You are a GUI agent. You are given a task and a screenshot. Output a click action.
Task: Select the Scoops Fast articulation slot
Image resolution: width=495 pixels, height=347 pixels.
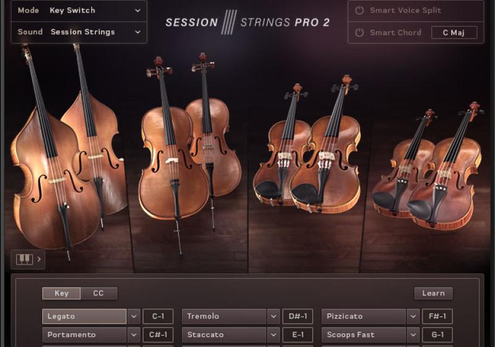point(364,335)
